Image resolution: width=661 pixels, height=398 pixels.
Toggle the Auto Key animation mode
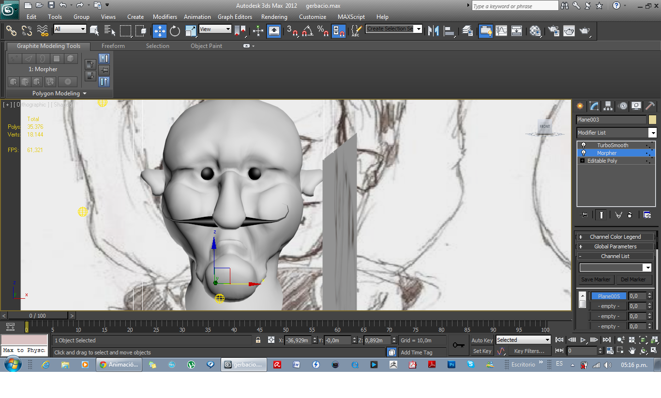481,340
